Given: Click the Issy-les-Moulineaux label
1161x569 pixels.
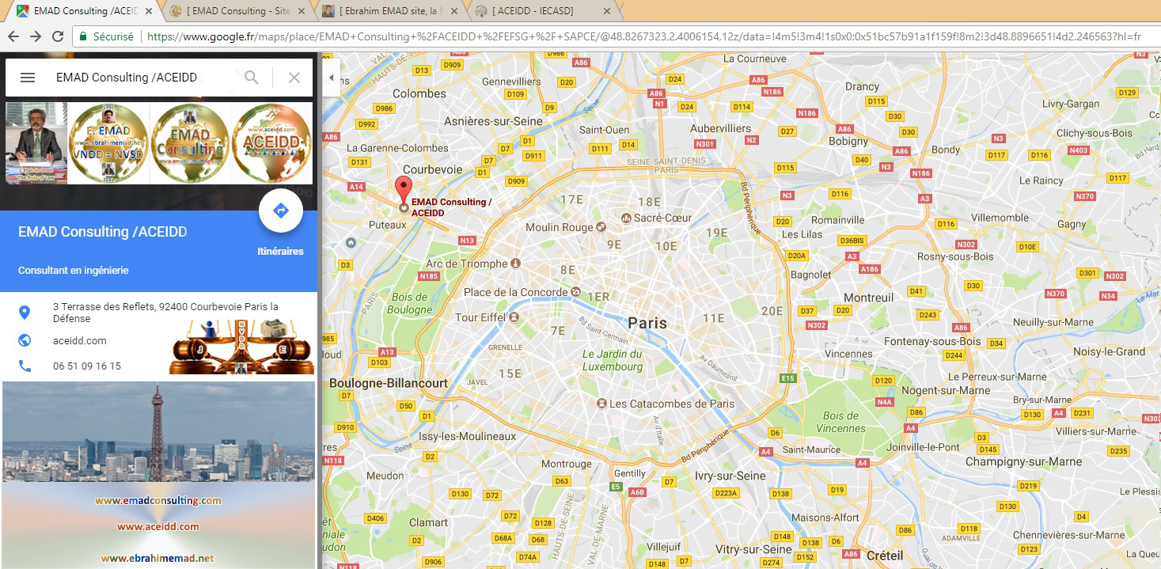Looking at the screenshot, I should point(467,436).
